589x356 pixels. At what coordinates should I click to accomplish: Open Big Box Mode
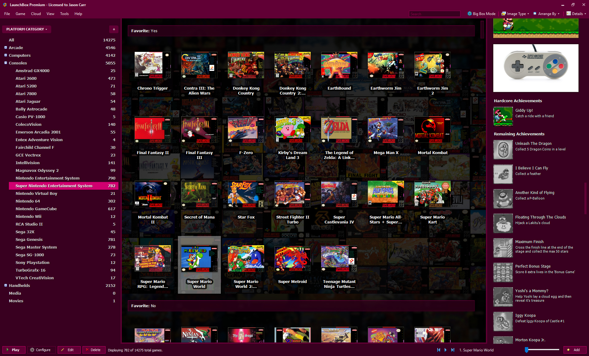(481, 14)
